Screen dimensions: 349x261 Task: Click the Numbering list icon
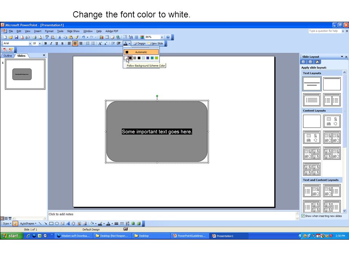tap(88, 43)
